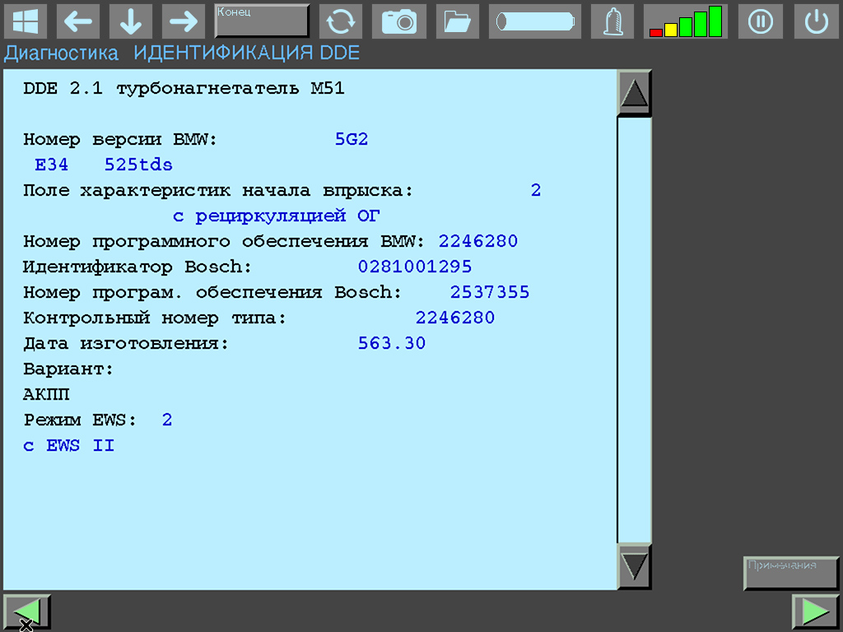Click the cylinder-shaped toolbar icon
The width and height of the screenshot is (843, 632).
tap(534, 21)
